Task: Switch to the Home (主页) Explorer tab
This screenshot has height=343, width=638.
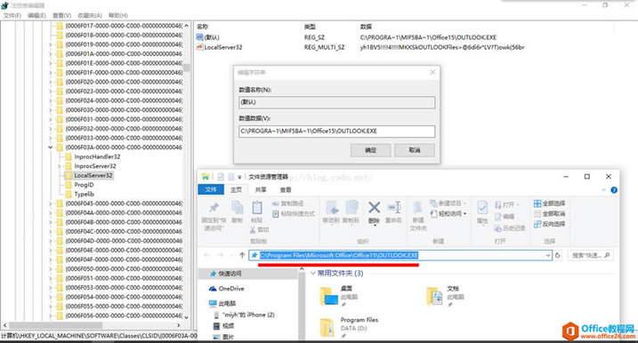Action: tap(236, 190)
